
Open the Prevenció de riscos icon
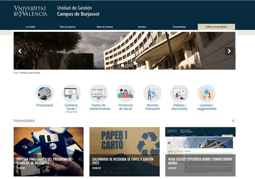(x=126, y=93)
